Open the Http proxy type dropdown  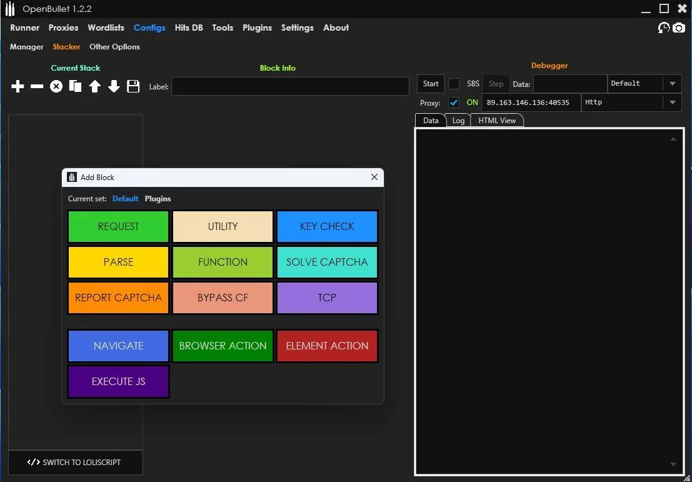(631, 103)
